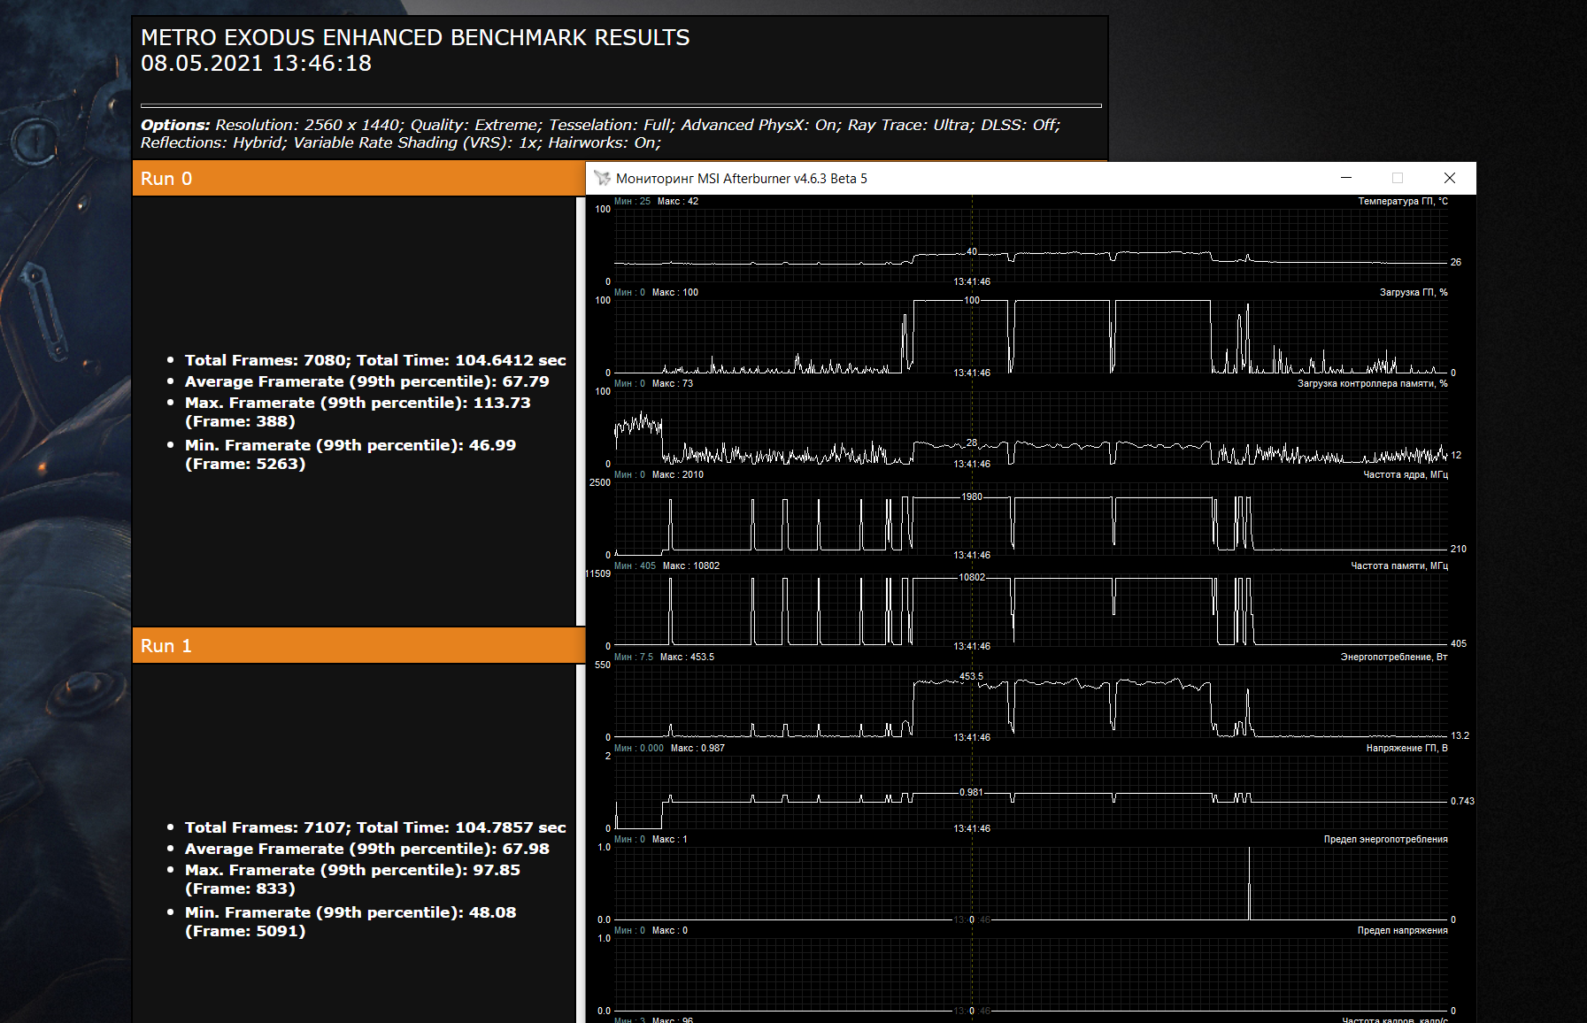Click 'Min. Framerate (99th percentile): 46.99' line
1587x1023 pixels.
point(351,454)
